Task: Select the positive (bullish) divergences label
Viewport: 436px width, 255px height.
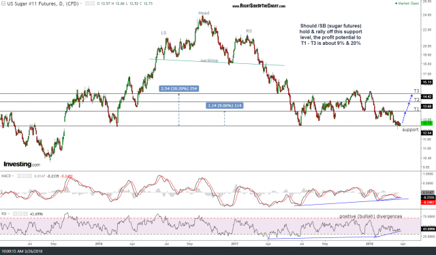Action: (x=371, y=216)
